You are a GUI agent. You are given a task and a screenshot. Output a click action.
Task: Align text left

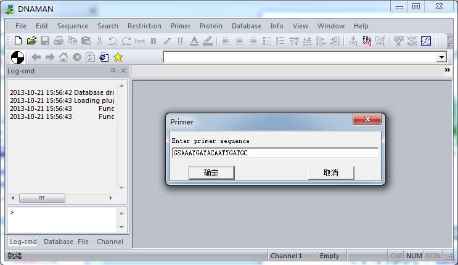click(226, 41)
